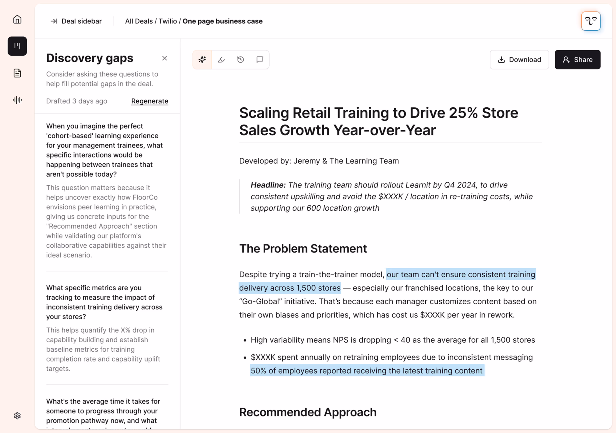Open settings gear at sidebar bottom

coord(17,415)
